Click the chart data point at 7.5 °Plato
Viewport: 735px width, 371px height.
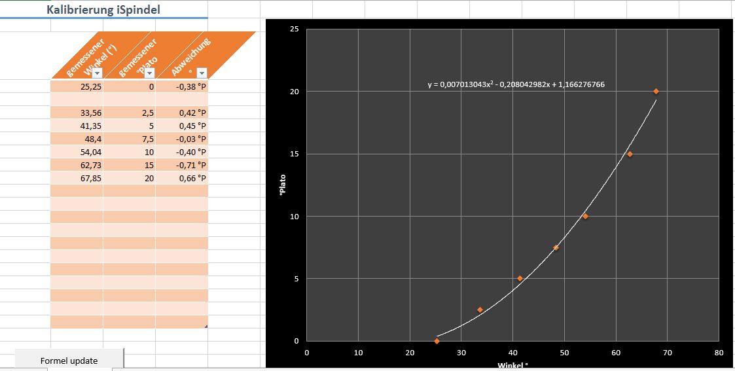pos(556,247)
